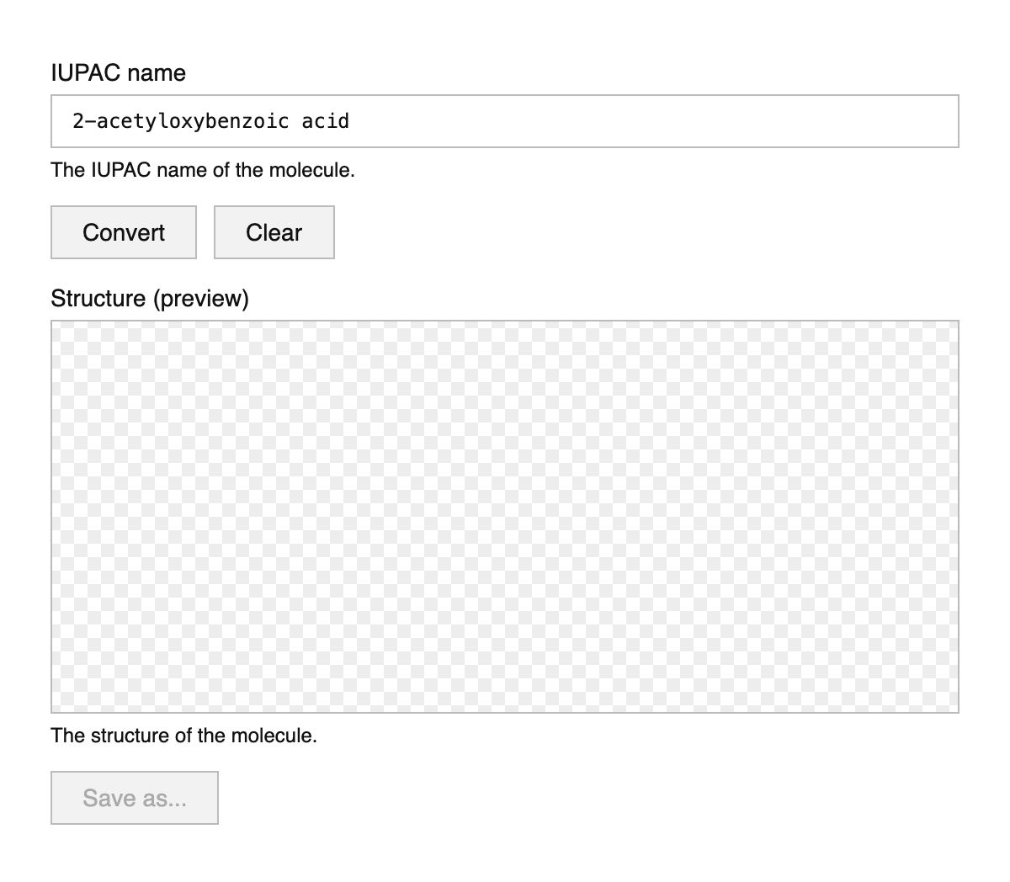Click 'The IUPAC name of the molecule.' hint

[203, 170]
